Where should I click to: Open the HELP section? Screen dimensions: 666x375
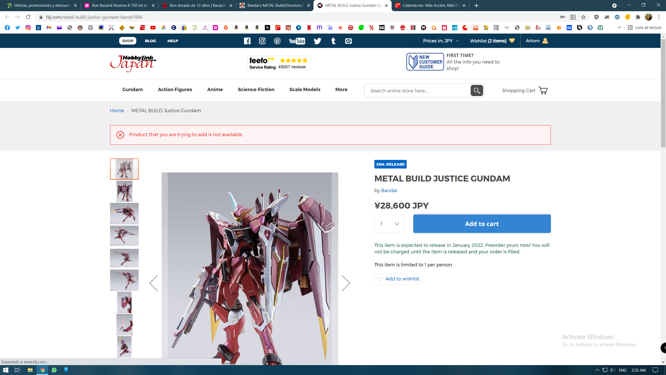173,41
